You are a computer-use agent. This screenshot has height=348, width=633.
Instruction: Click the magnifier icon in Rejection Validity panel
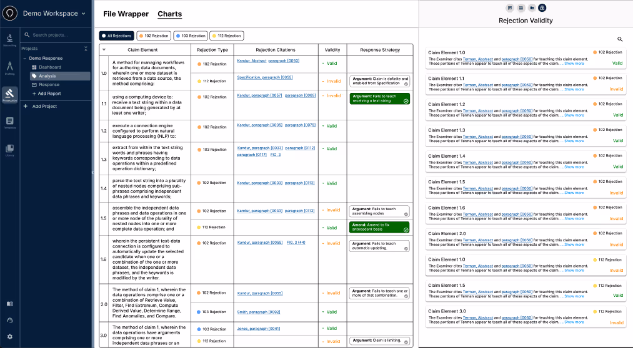click(x=620, y=39)
